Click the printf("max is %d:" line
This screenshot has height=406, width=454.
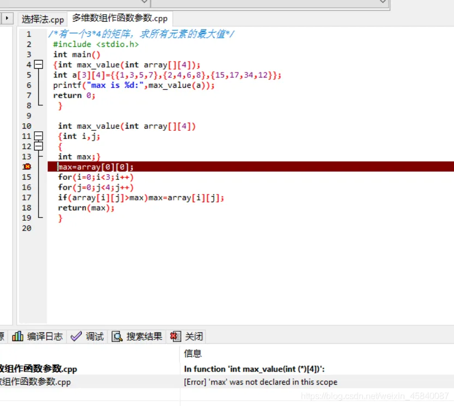[134, 85]
